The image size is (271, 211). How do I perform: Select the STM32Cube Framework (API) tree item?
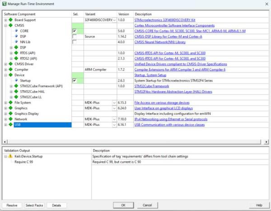[41, 86]
